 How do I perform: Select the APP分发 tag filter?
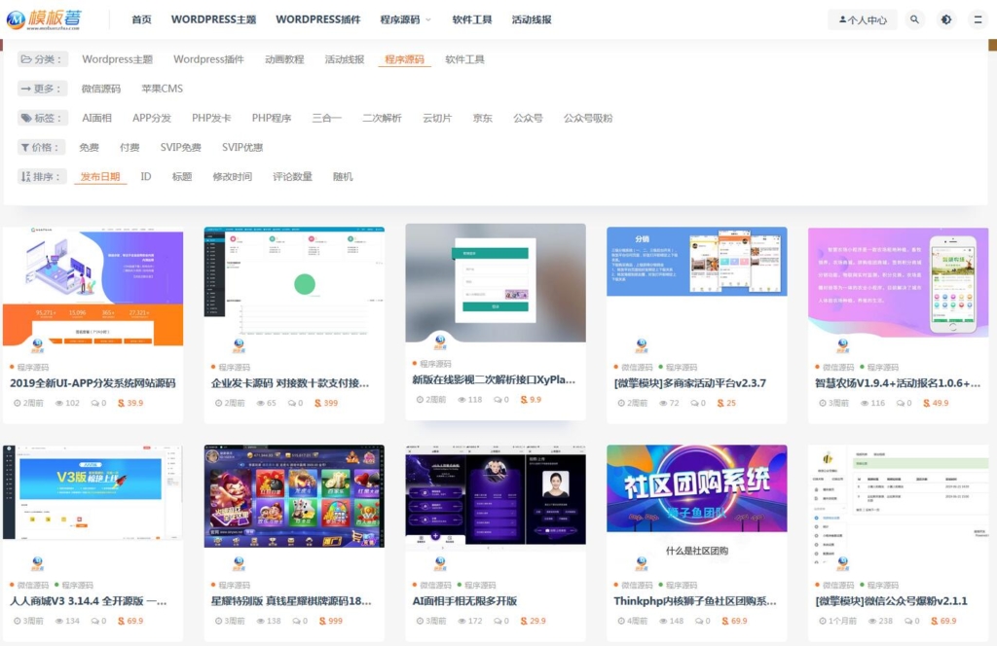[152, 118]
